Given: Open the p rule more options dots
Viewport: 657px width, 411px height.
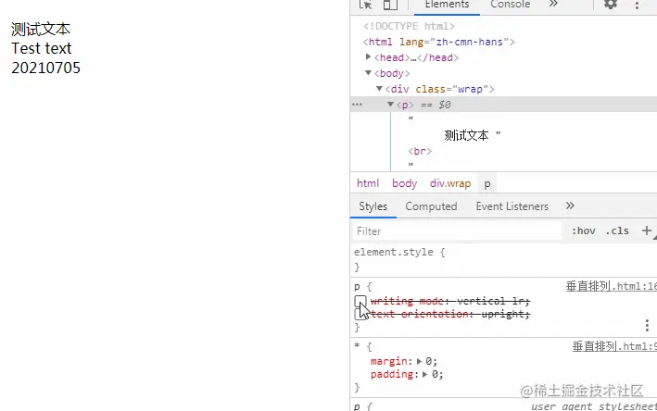Looking at the screenshot, I should point(647,325).
